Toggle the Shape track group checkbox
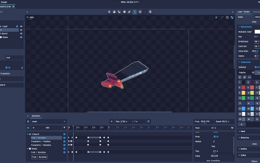 click(64, 149)
